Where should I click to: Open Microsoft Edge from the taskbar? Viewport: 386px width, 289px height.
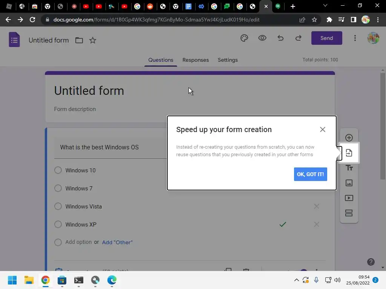tap(112, 280)
